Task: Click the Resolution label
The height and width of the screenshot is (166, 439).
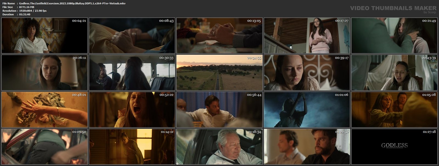Action: pyautogui.click(x=9, y=11)
